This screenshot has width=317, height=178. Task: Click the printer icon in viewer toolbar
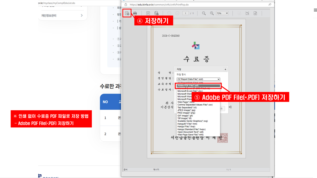(x=135, y=13)
